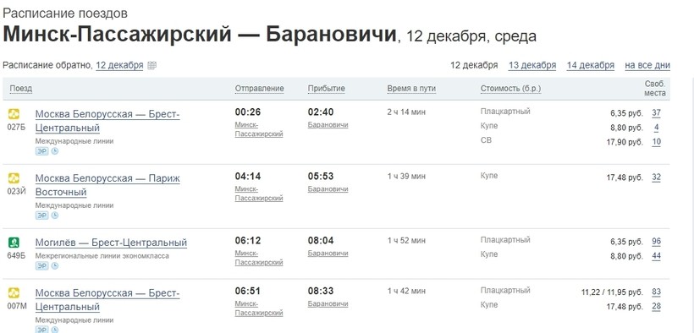The height and width of the screenshot is (333, 694).
Task: Sort the table by Прибытие column
Action: point(326,89)
